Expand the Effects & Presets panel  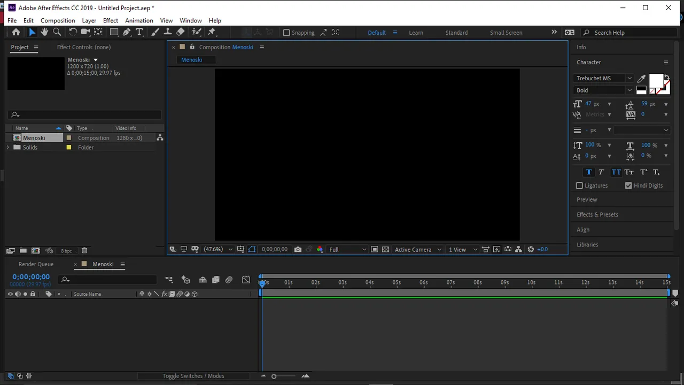(x=597, y=214)
